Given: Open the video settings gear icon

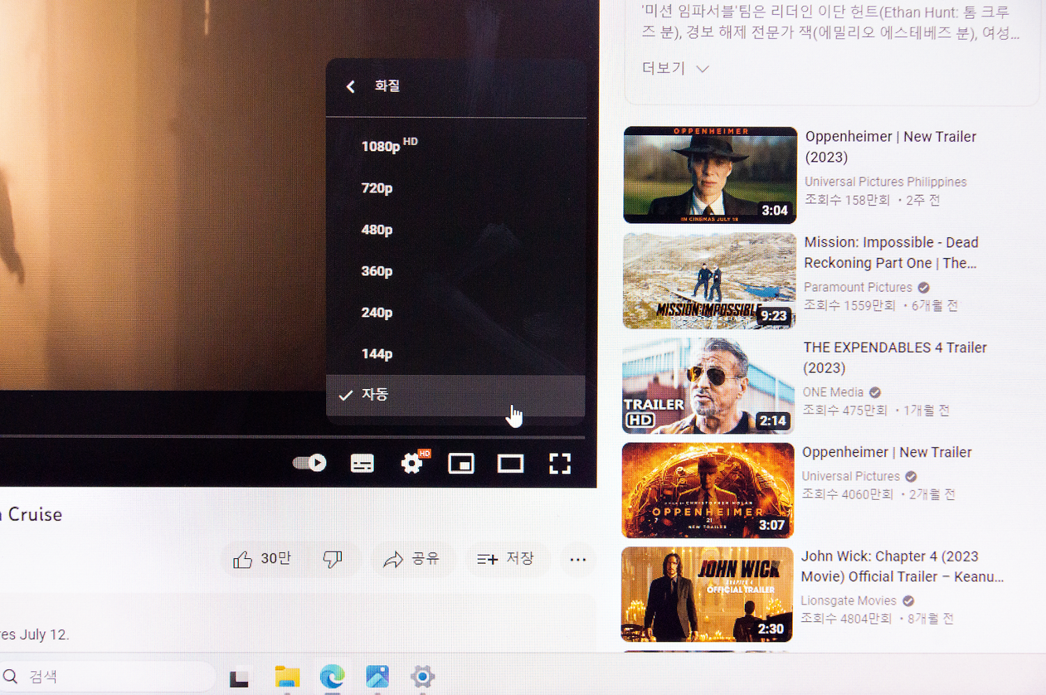Looking at the screenshot, I should click(412, 464).
